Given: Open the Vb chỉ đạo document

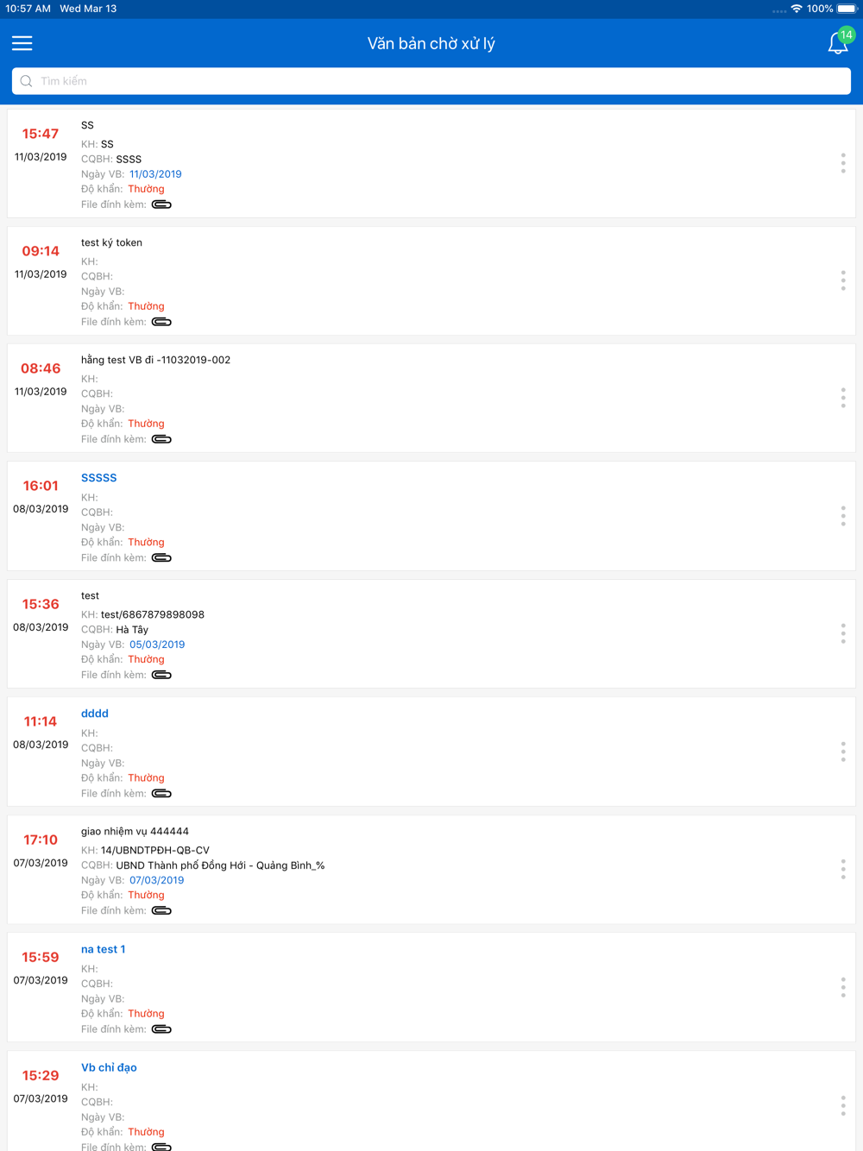Looking at the screenshot, I should tap(109, 1067).
